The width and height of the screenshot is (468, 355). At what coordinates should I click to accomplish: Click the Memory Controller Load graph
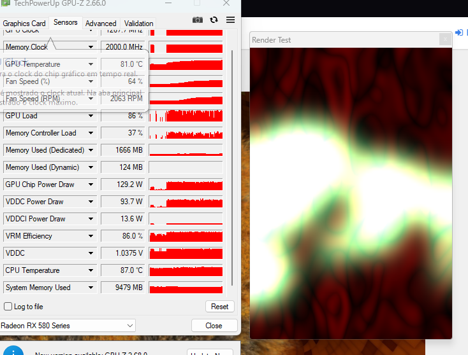pos(186,133)
